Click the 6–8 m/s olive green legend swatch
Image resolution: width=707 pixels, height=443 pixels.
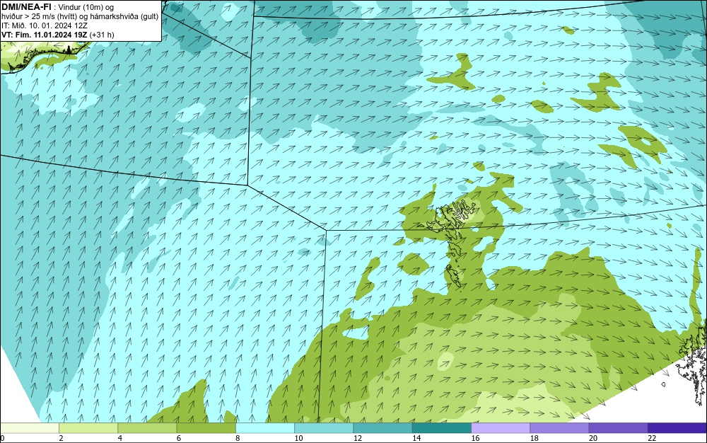(206, 427)
